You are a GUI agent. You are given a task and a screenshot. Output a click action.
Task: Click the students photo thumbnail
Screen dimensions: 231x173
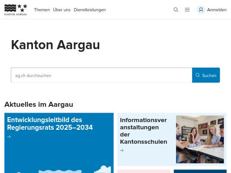pyautogui.click(x=200, y=139)
